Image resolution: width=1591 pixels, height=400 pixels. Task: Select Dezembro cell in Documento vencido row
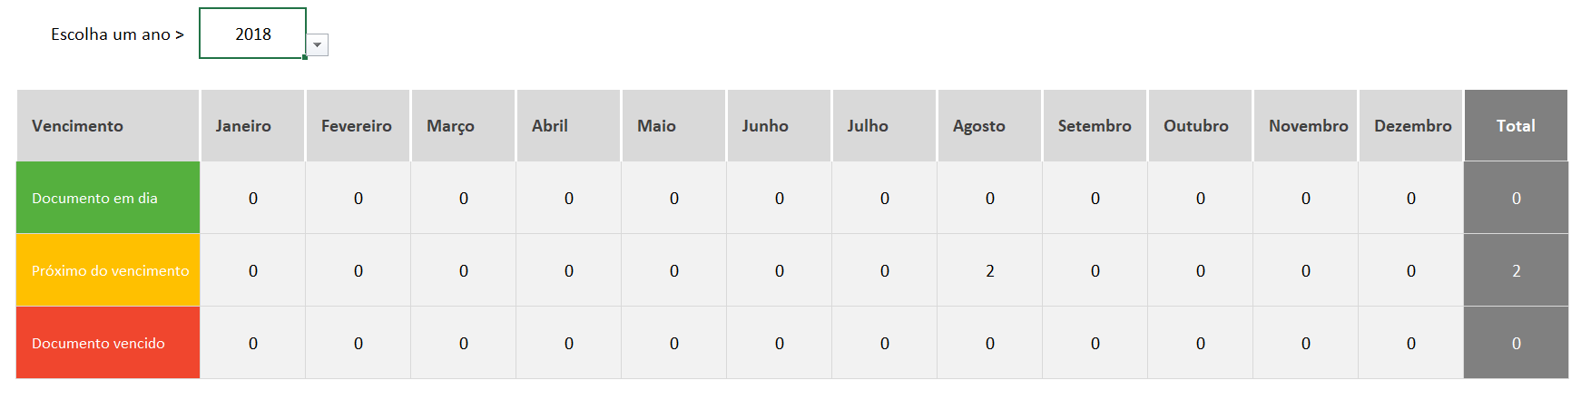(x=1411, y=344)
